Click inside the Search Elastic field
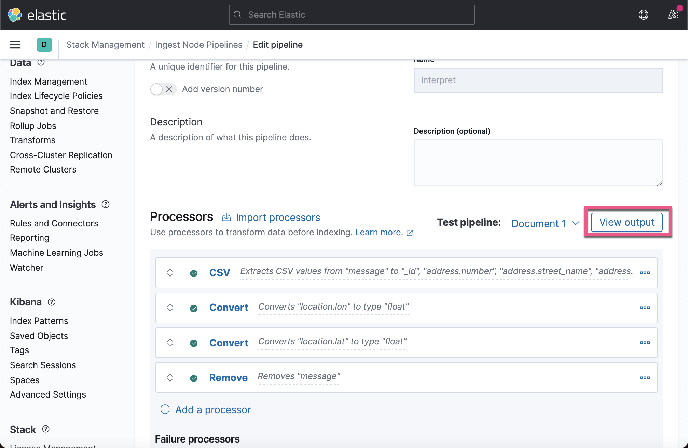688x448 pixels. pyautogui.click(x=351, y=15)
